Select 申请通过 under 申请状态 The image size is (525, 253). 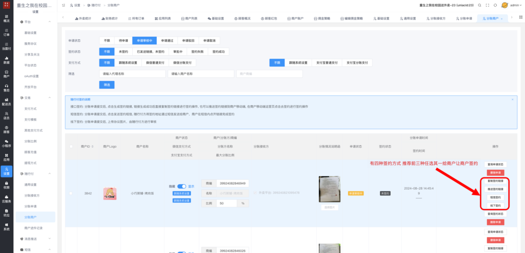167,40
